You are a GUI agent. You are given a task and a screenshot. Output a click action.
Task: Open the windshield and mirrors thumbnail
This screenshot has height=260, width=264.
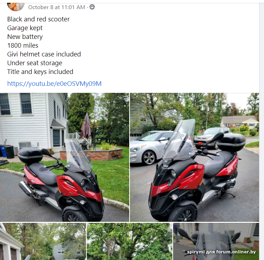tap(216, 241)
